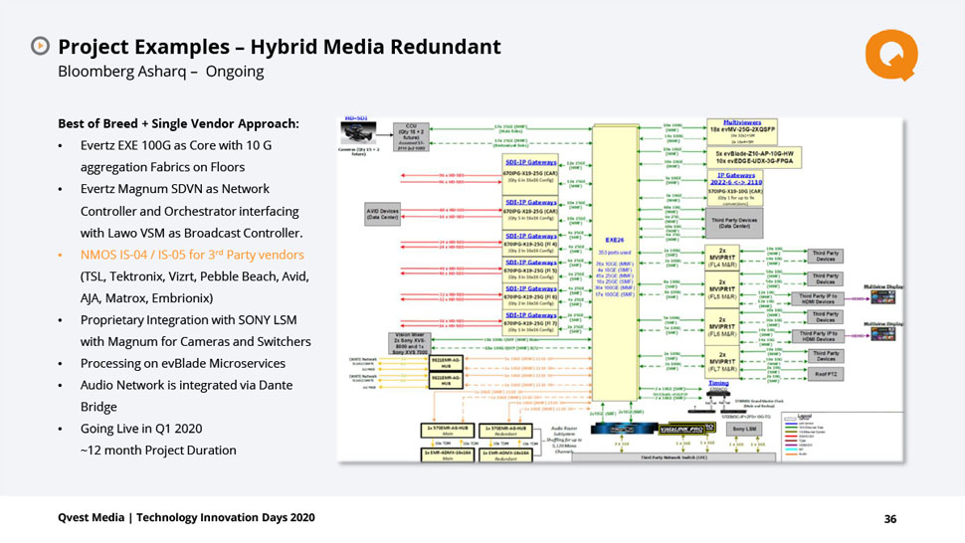
Task: Click the '2x MVIPR1T (FL5 M&R)' box
Action: pyautogui.click(x=722, y=289)
